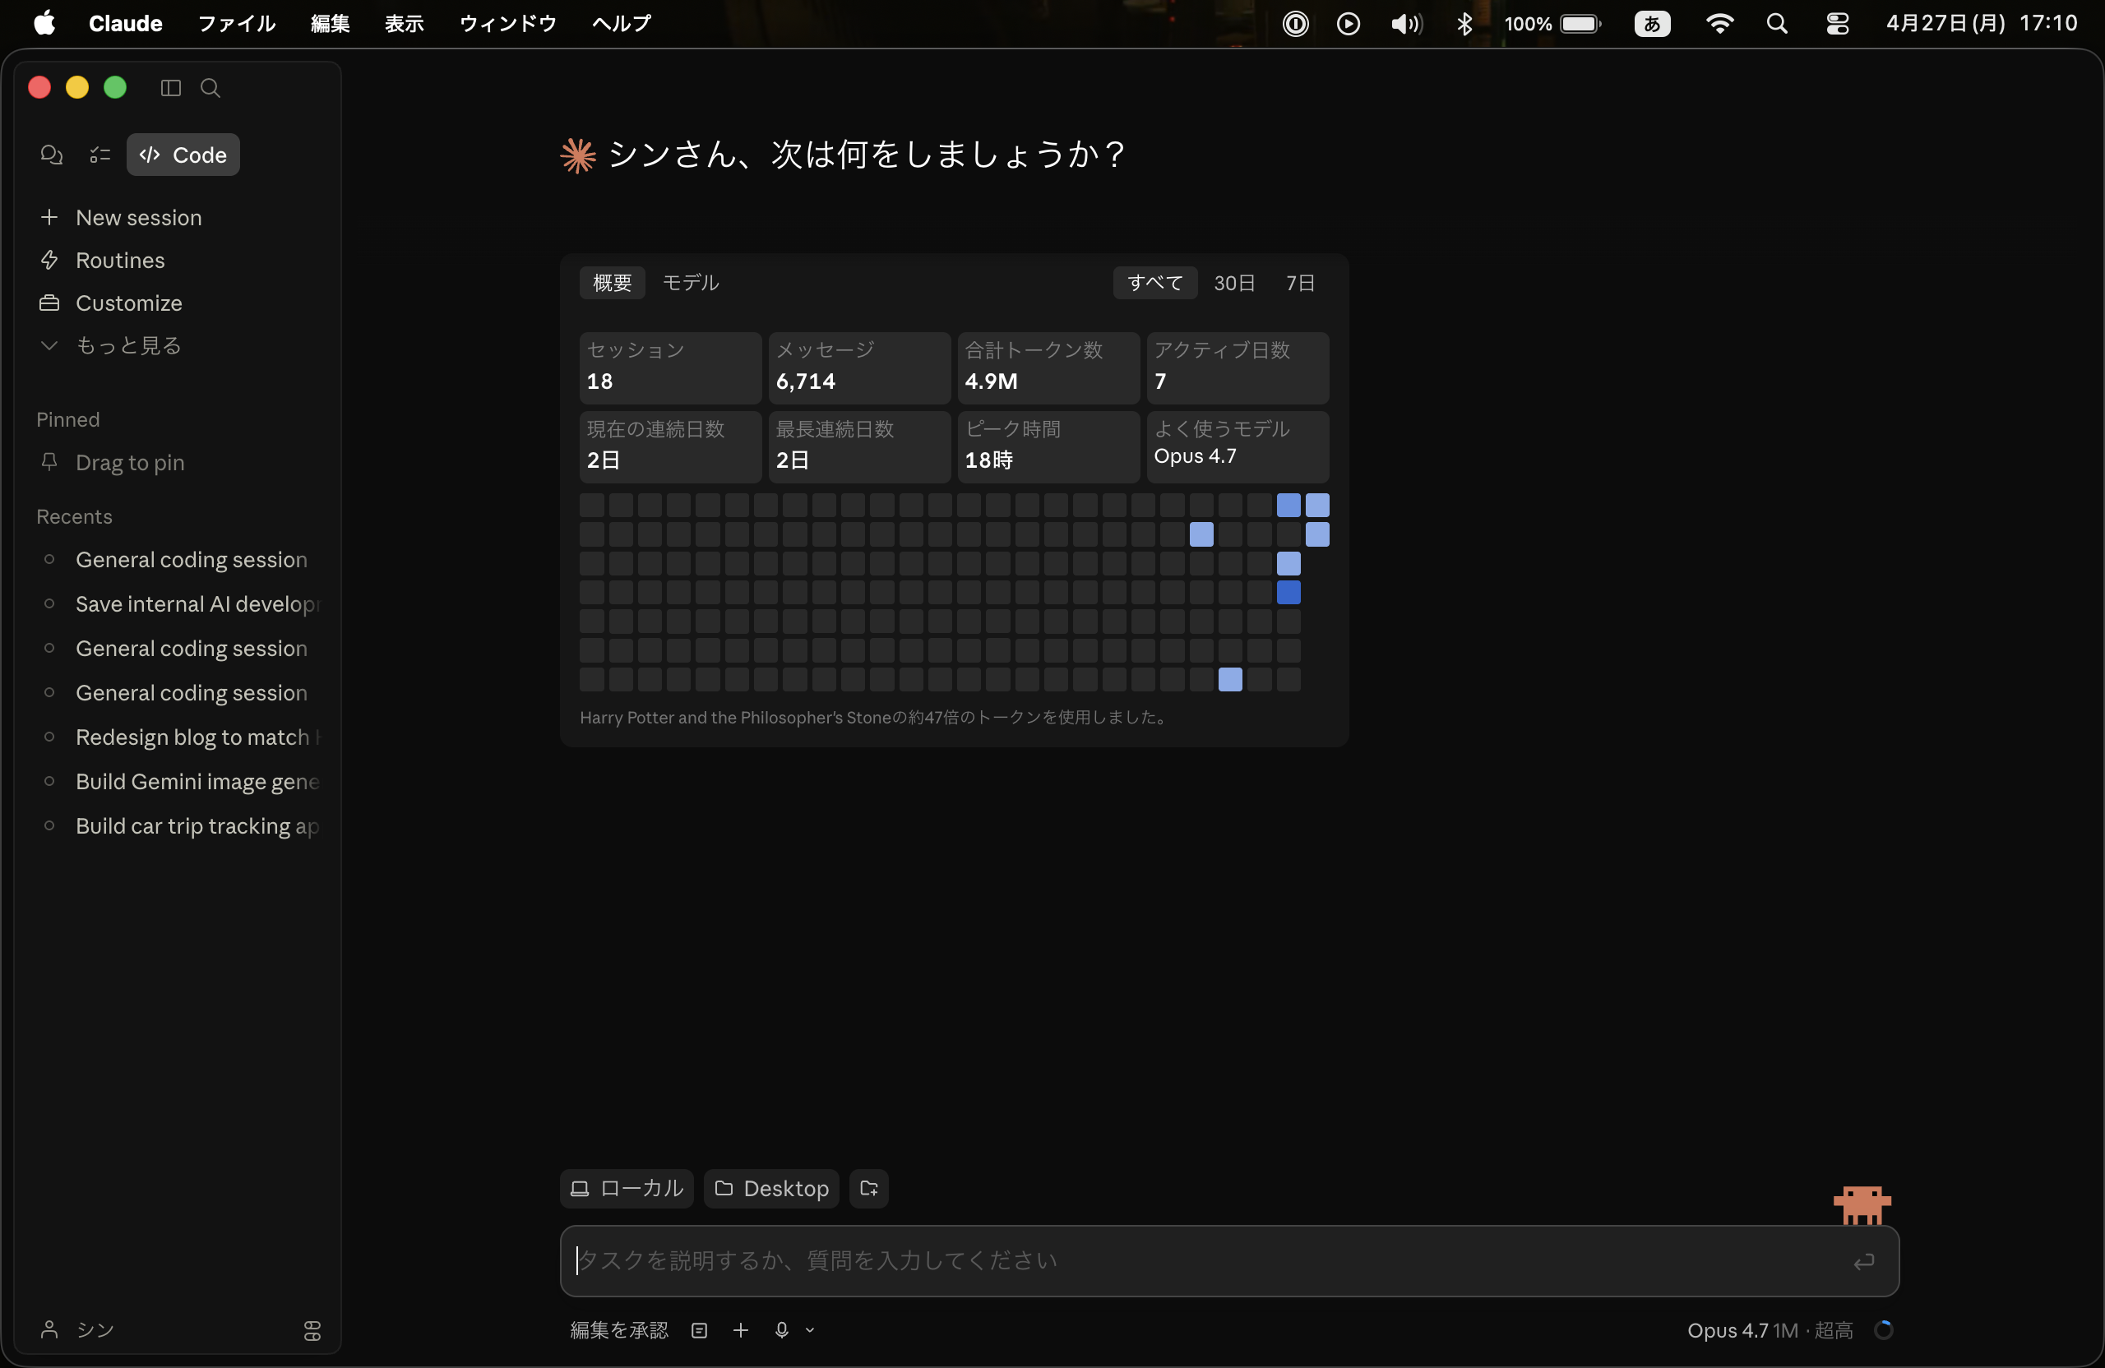2105x1368 pixels.
Task: Select the Code mode tab
Action: tap(183, 155)
